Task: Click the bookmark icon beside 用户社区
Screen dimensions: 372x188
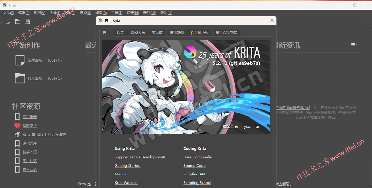Action: [x=17, y=161]
